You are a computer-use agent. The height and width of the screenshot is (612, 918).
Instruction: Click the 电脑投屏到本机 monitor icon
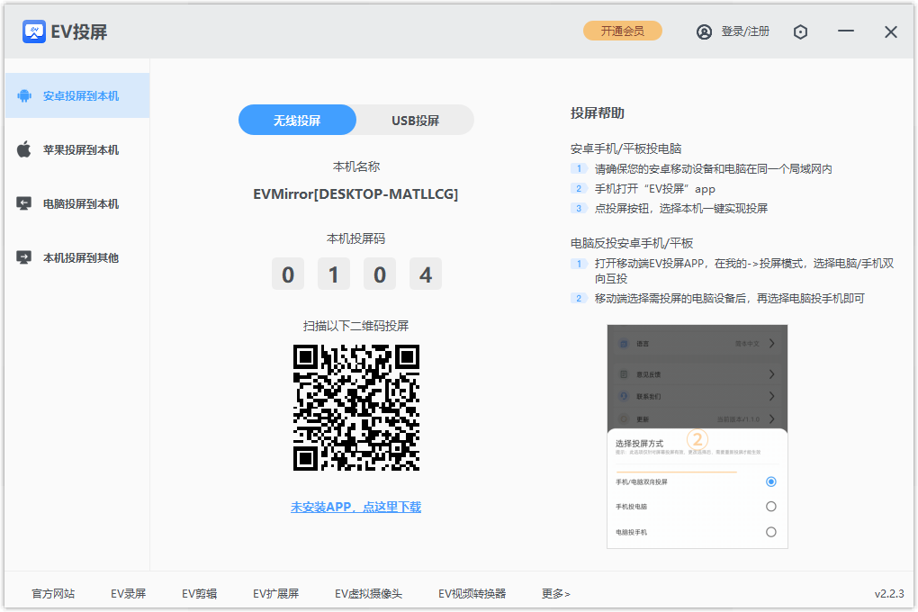[x=24, y=203]
